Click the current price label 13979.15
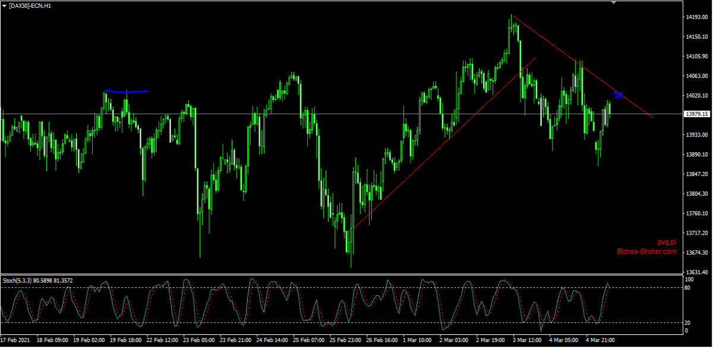 click(x=698, y=114)
